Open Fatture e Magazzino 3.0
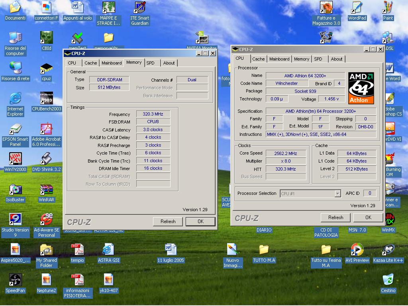The image size is (408, 306). (x=326, y=7)
